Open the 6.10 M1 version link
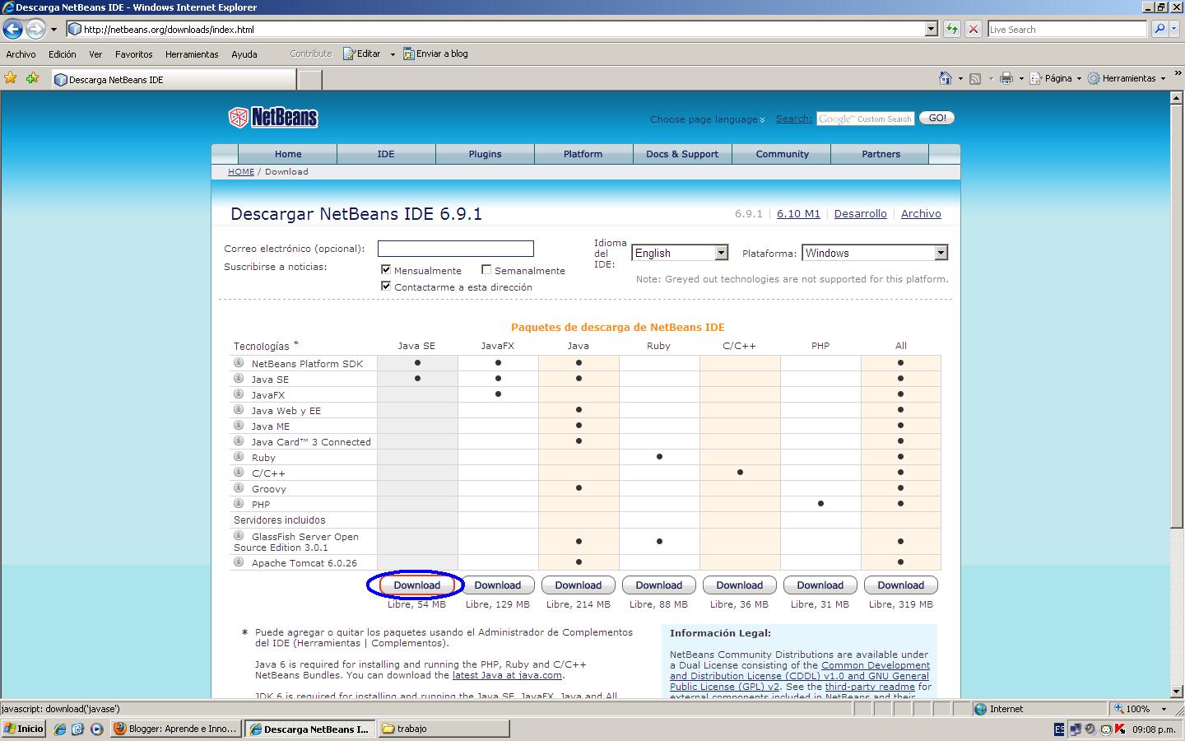This screenshot has width=1185, height=741. click(x=798, y=213)
